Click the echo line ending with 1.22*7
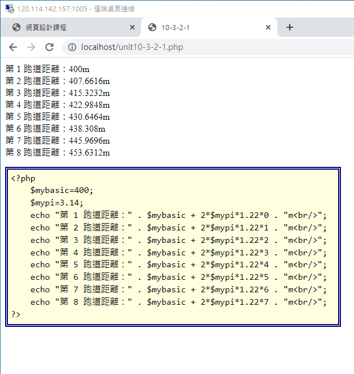This screenshot has width=354, height=374. [x=179, y=302]
